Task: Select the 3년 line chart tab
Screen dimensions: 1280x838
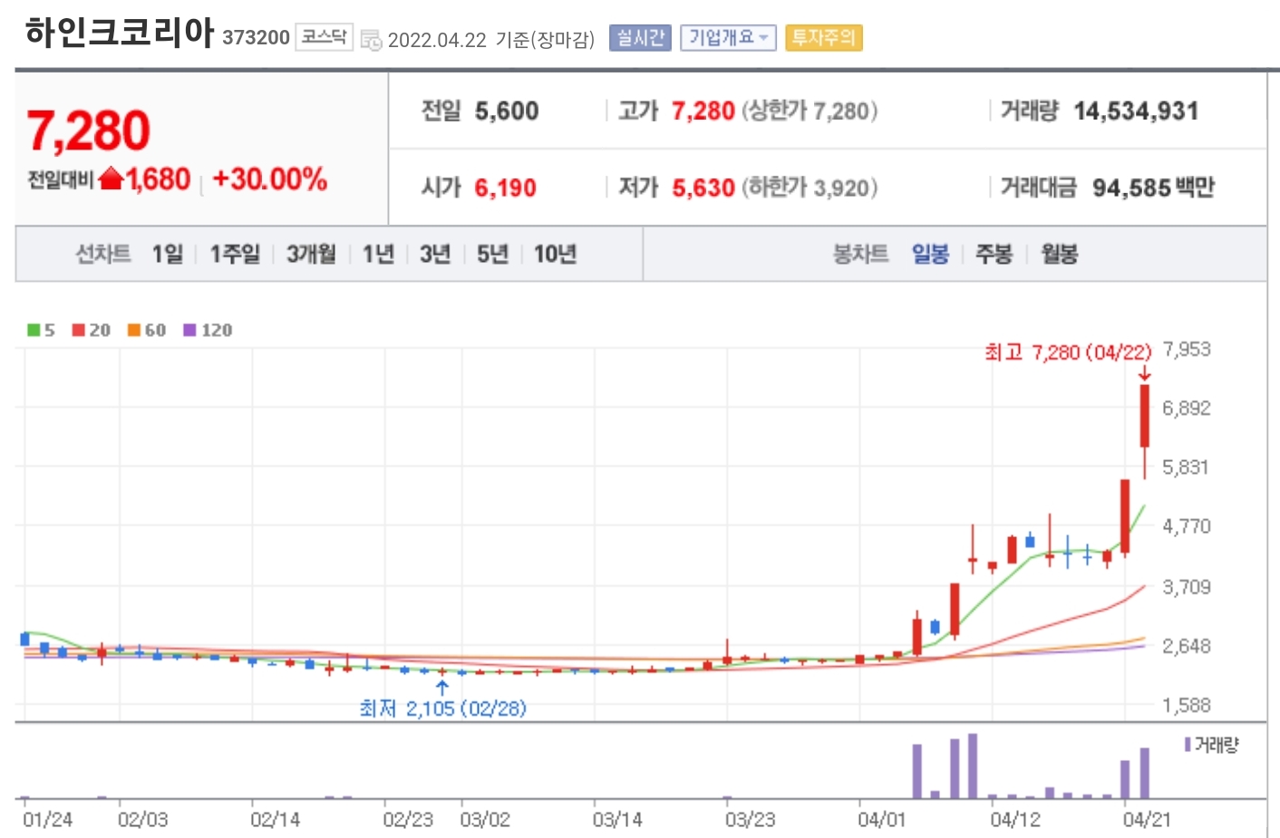Action: point(435,254)
